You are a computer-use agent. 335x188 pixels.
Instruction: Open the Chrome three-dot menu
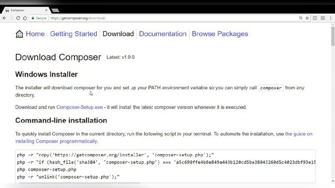coord(330,18)
